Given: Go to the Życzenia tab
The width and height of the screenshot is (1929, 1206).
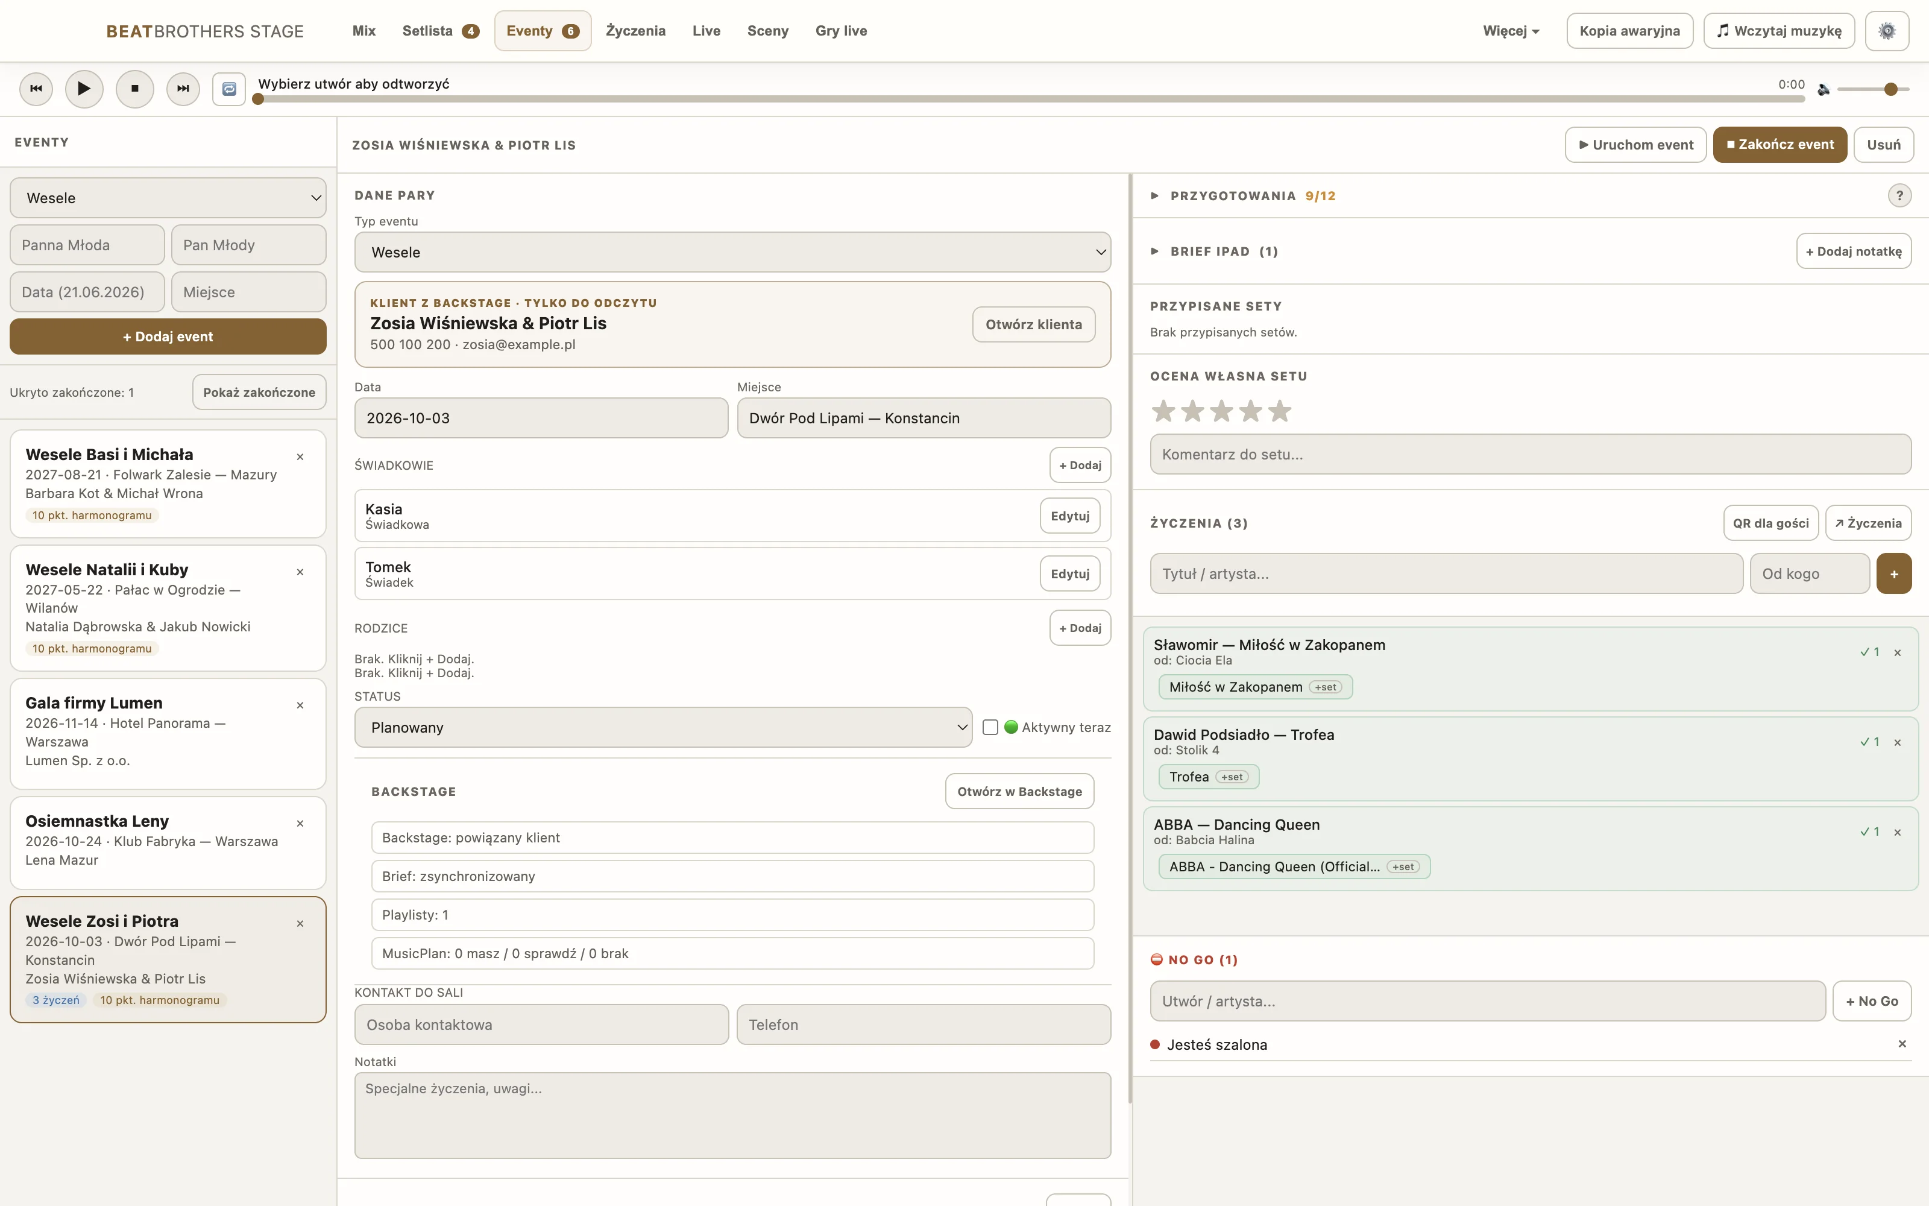Looking at the screenshot, I should pos(635,31).
